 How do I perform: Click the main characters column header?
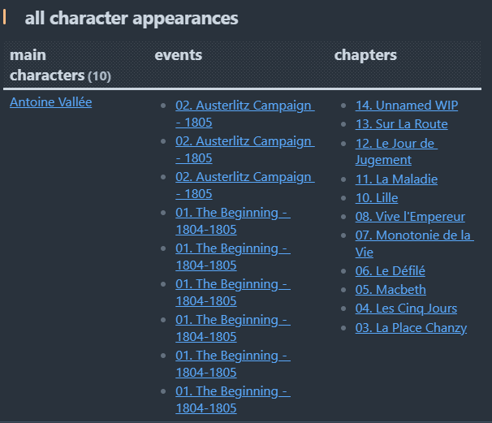point(60,65)
